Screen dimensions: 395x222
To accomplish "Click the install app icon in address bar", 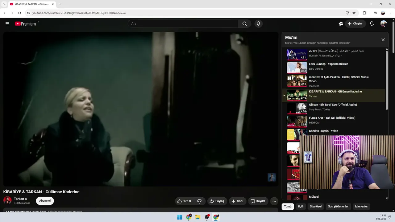I will (347, 13).
